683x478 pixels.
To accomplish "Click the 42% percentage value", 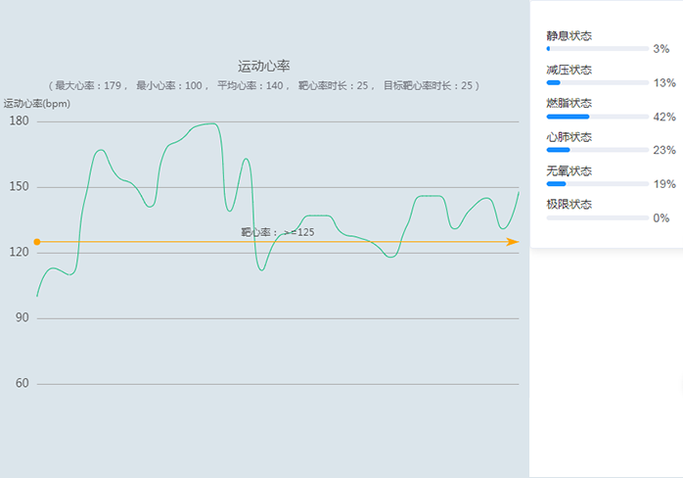I will point(663,117).
